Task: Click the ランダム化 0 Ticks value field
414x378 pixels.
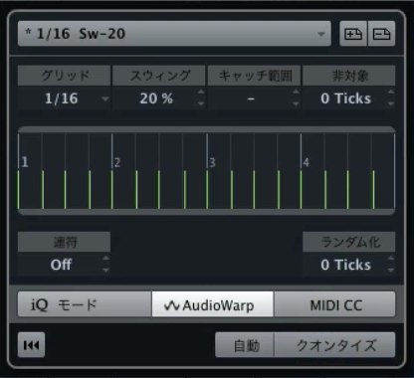Action: coord(345,265)
